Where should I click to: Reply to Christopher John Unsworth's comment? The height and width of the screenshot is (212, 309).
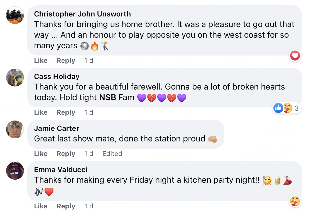coord(66,61)
